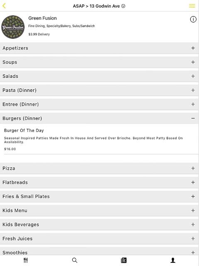Expand the Kids Menu category
This screenshot has width=199, height=266.
[99, 211]
